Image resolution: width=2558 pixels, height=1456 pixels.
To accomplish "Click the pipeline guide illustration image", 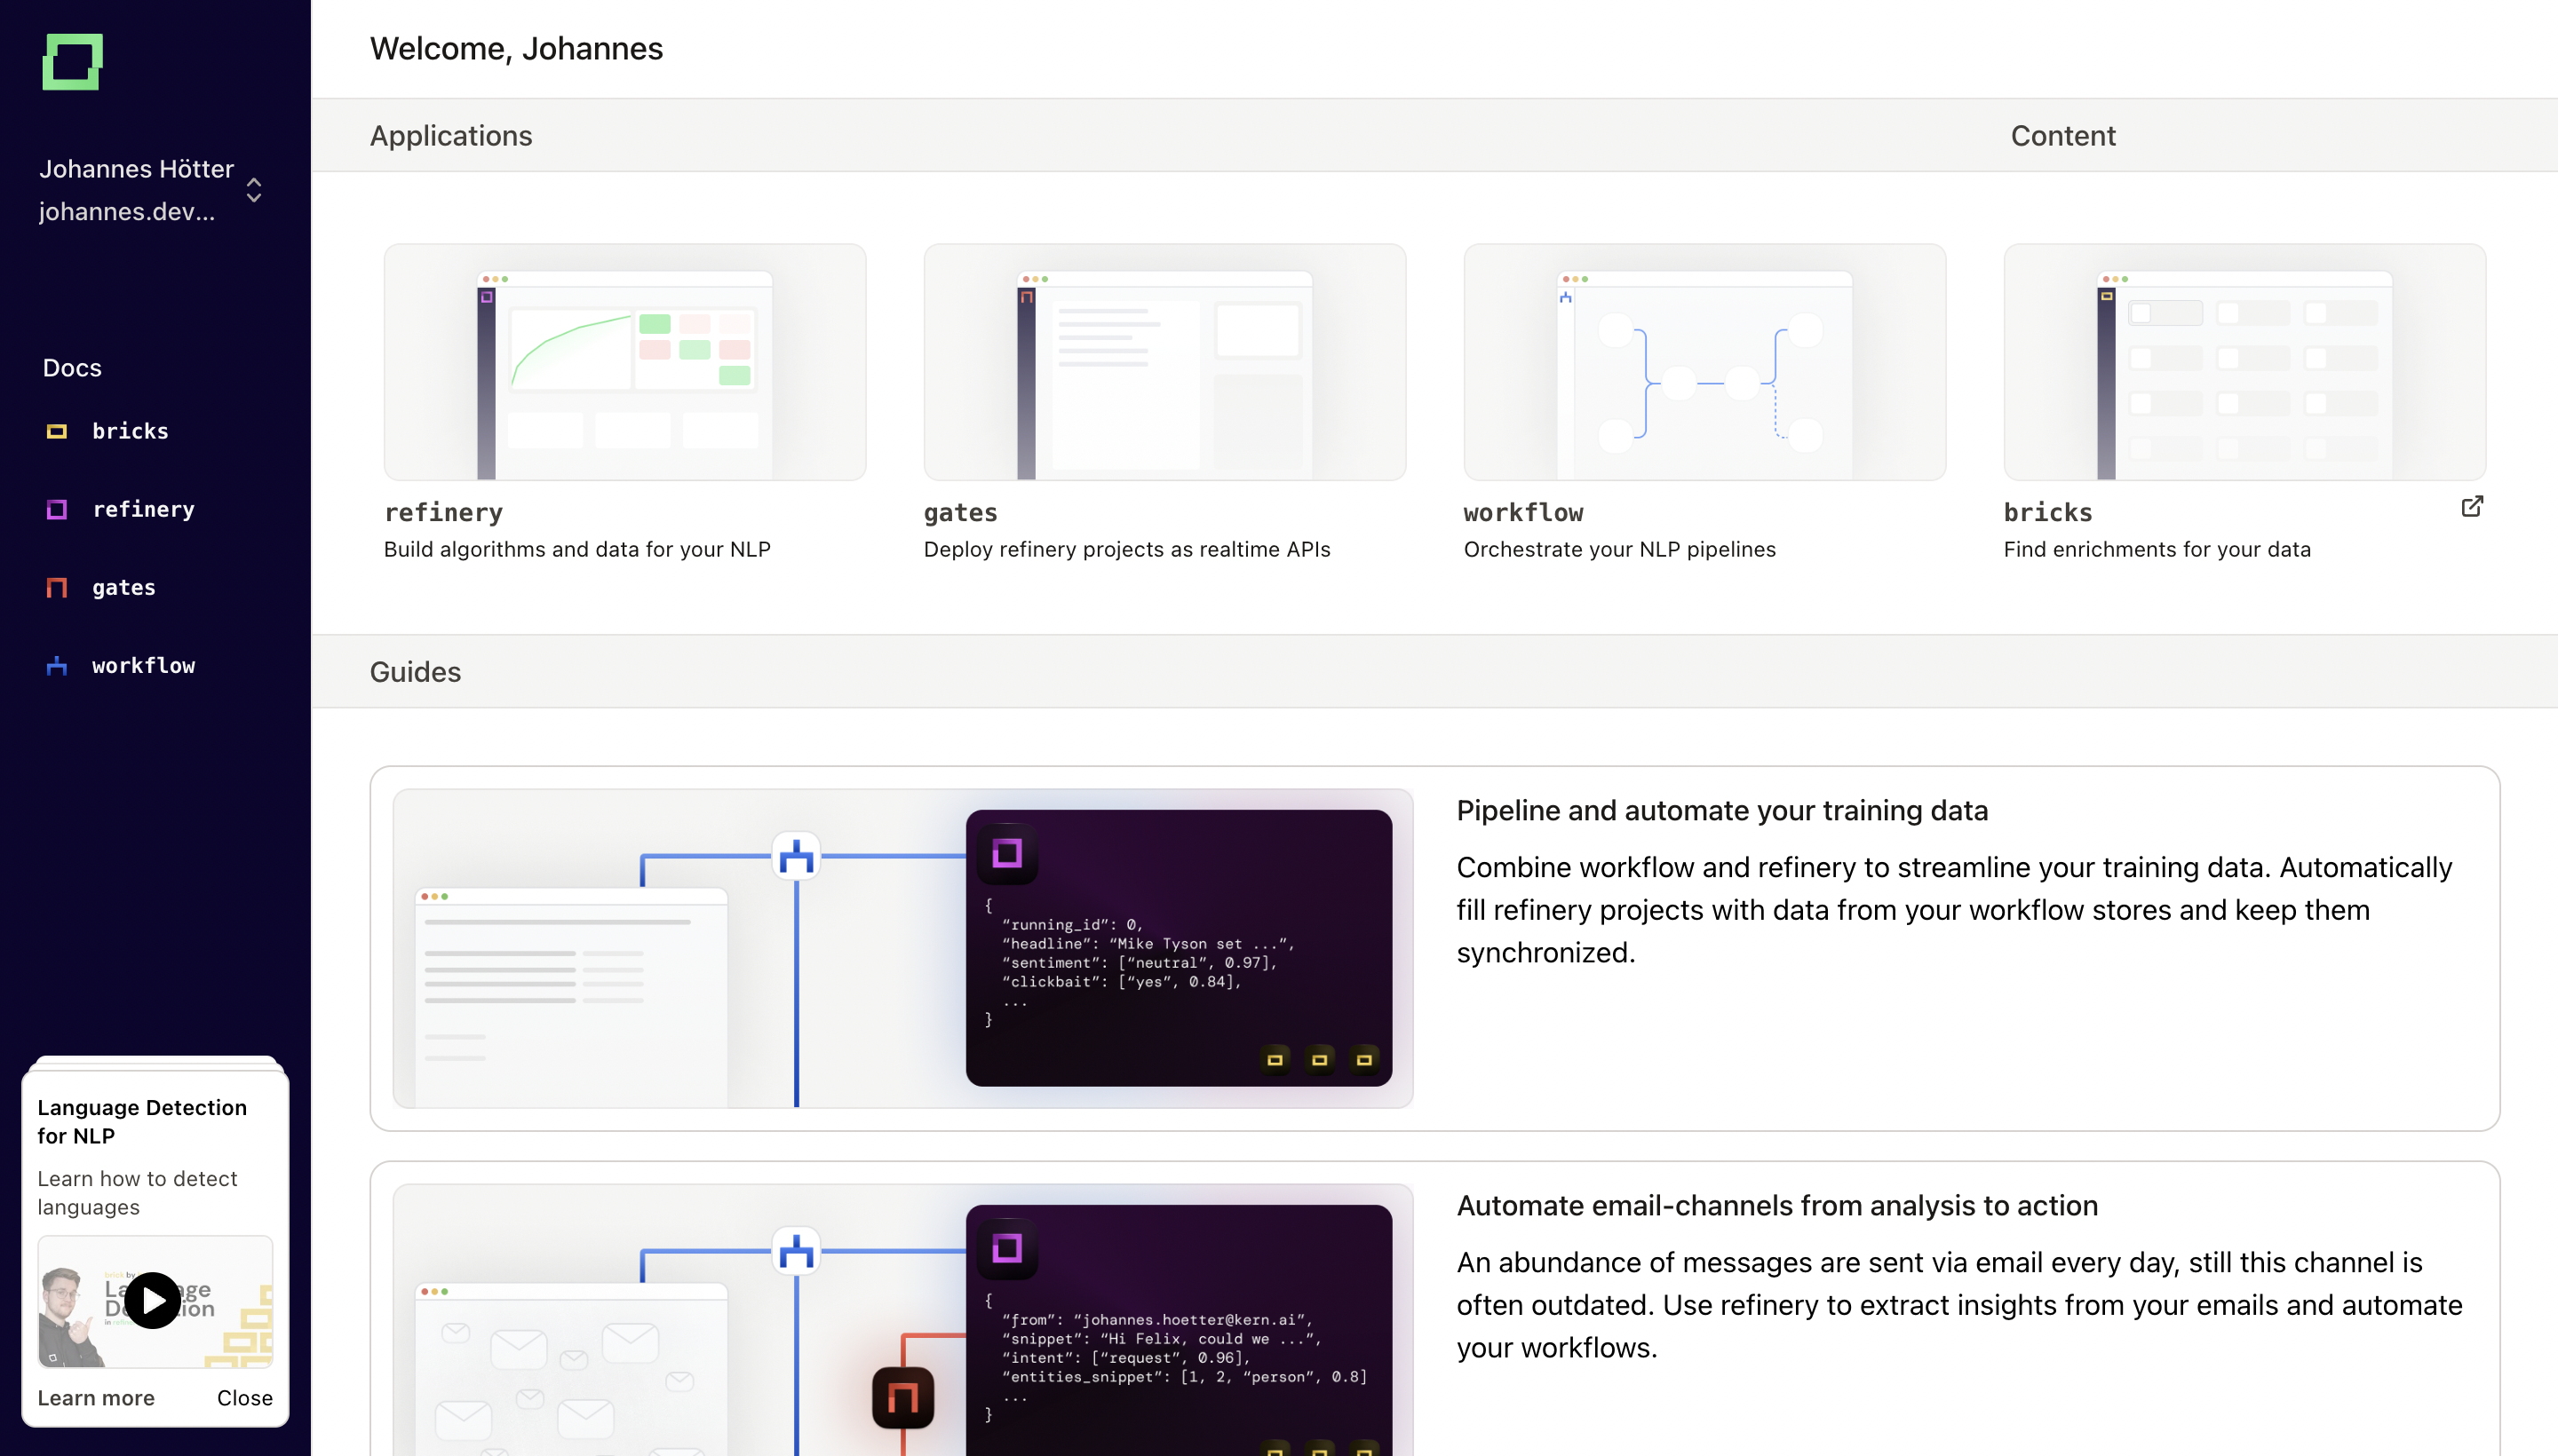I will click(x=902, y=948).
